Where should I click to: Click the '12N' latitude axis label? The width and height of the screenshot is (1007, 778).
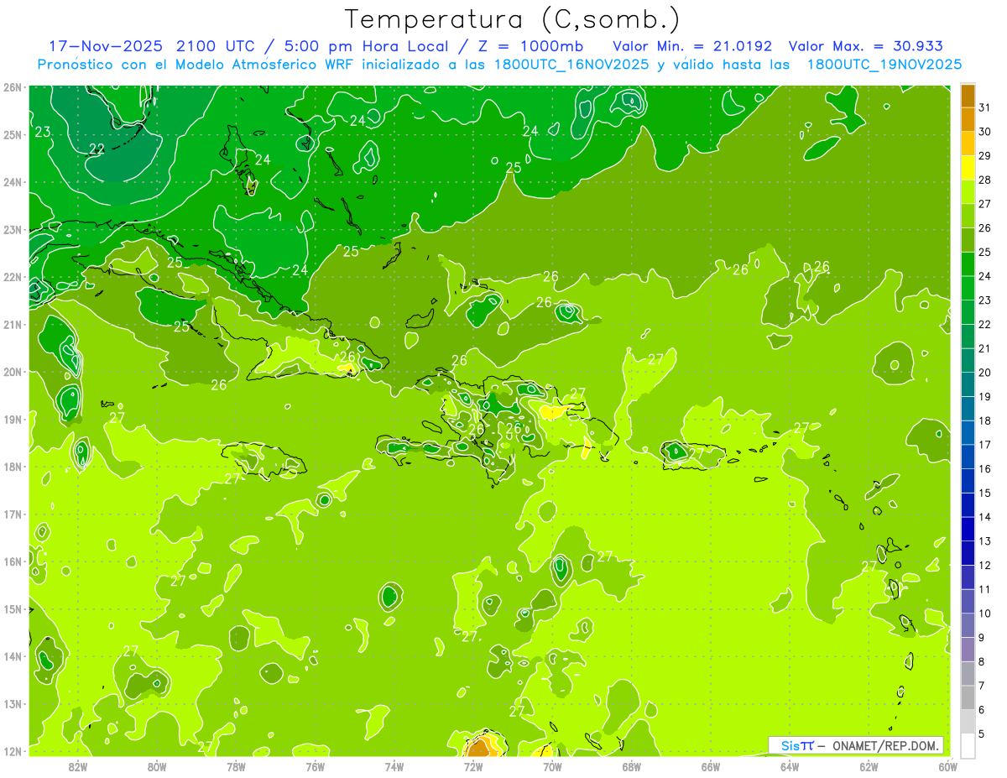coord(13,751)
